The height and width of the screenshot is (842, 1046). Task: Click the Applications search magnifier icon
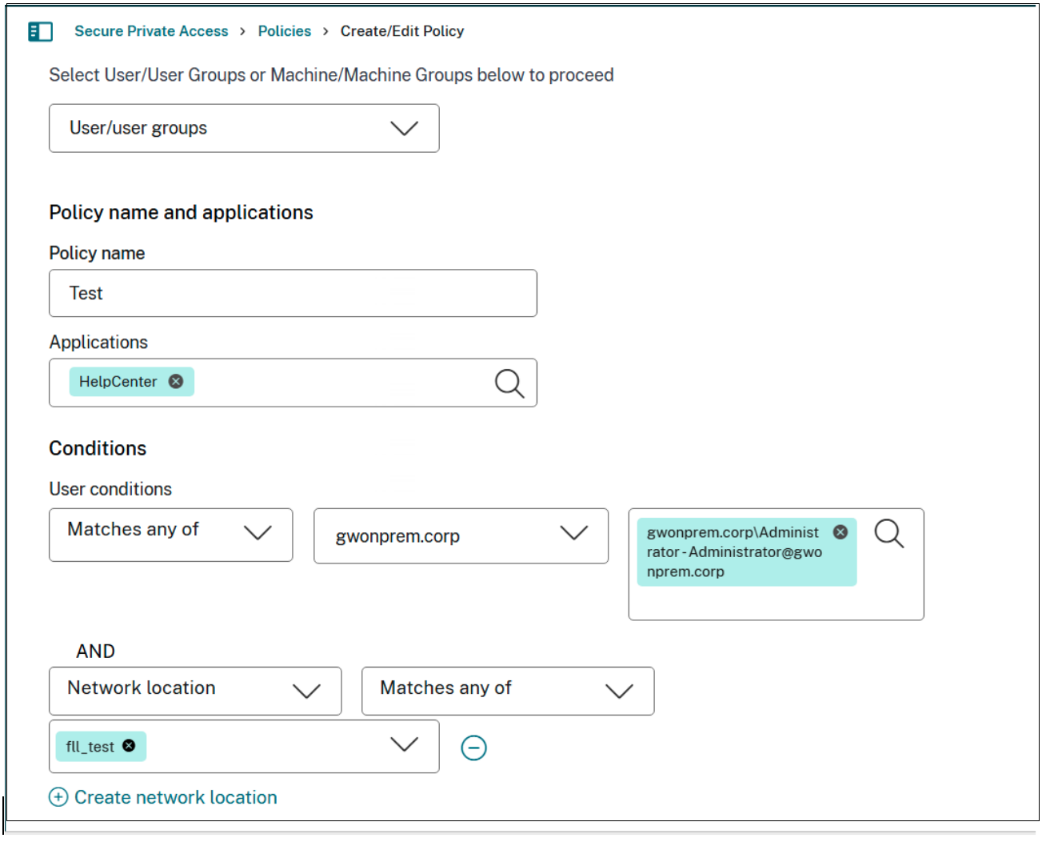click(509, 383)
